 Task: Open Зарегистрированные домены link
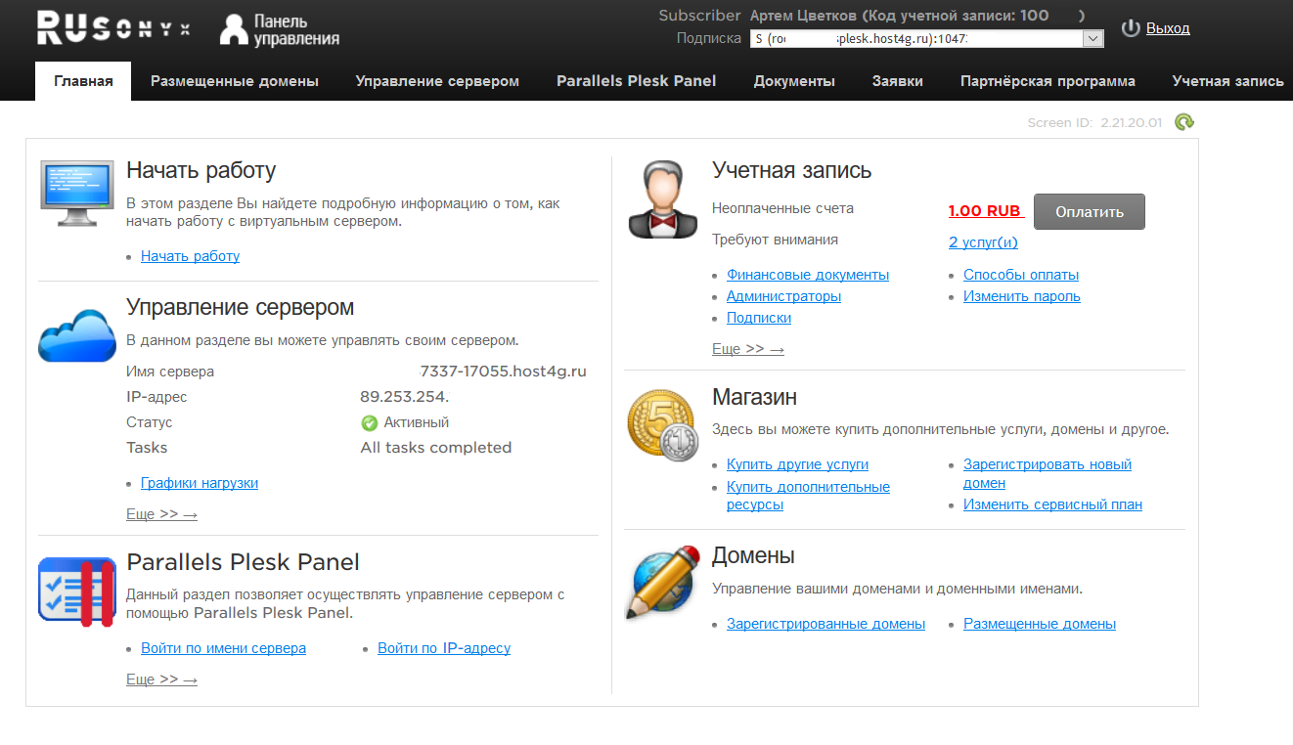click(825, 624)
